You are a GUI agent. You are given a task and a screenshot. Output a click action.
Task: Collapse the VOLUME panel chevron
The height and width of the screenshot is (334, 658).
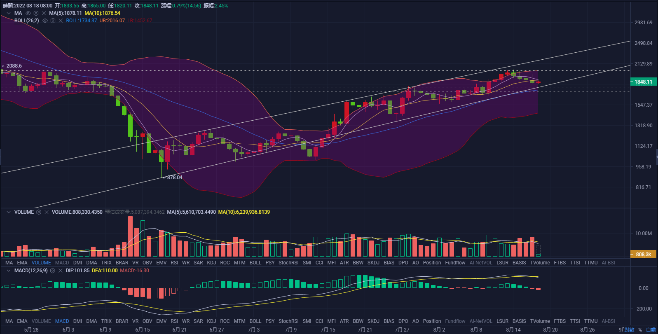(8, 212)
